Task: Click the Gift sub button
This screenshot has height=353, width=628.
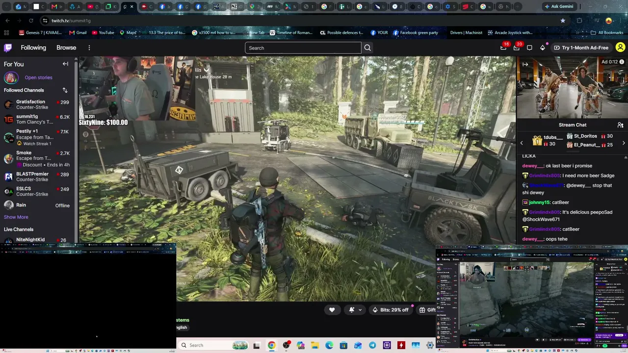Action: pos(427,310)
